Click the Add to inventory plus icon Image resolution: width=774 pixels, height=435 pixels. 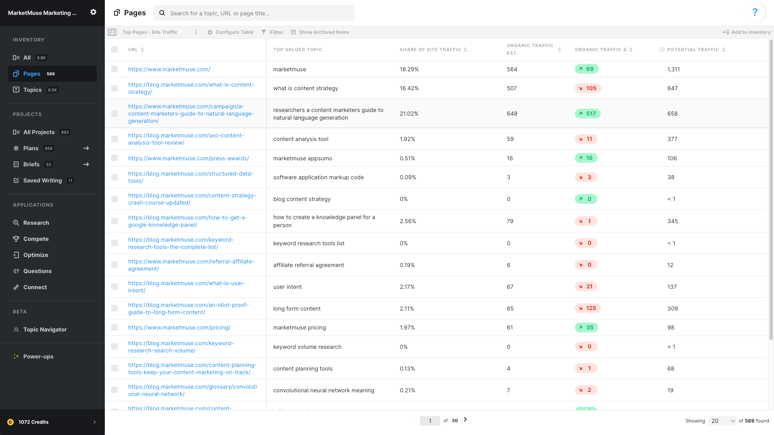click(726, 32)
